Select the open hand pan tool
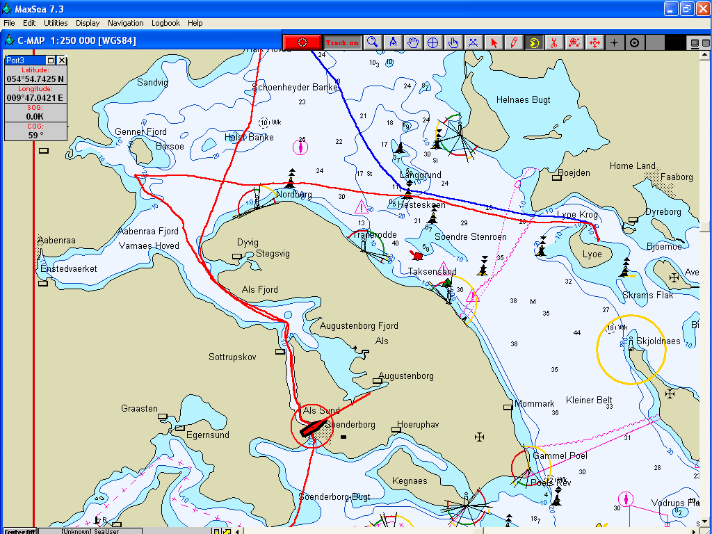The width and height of the screenshot is (712, 534). tap(413, 42)
